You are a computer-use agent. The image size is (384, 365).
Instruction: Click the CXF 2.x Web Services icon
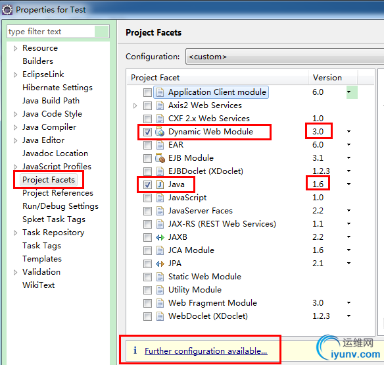tap(160, 119)
